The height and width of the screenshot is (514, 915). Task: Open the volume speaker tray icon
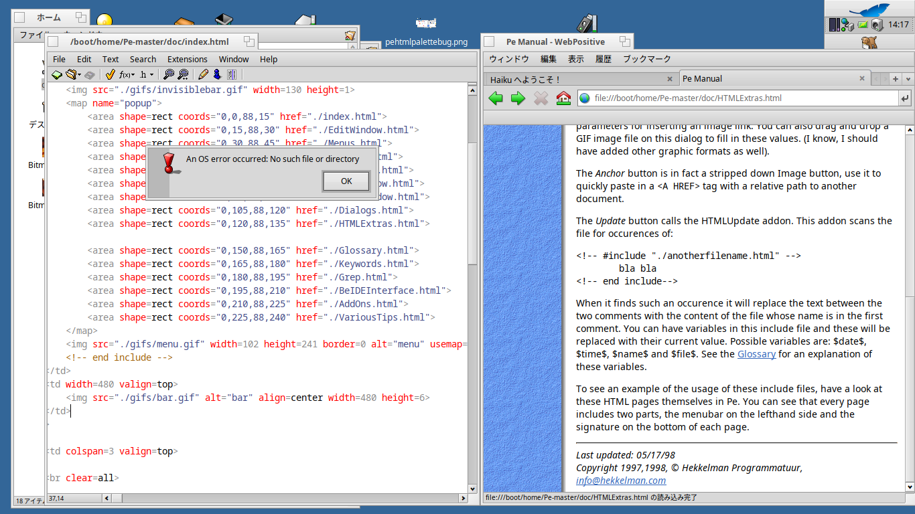tap(877, 25)
